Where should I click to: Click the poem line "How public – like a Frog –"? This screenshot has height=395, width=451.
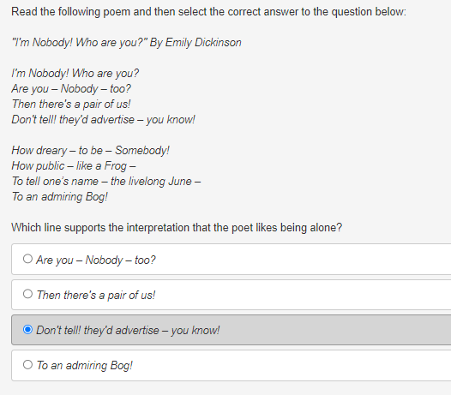click(74, 166)
